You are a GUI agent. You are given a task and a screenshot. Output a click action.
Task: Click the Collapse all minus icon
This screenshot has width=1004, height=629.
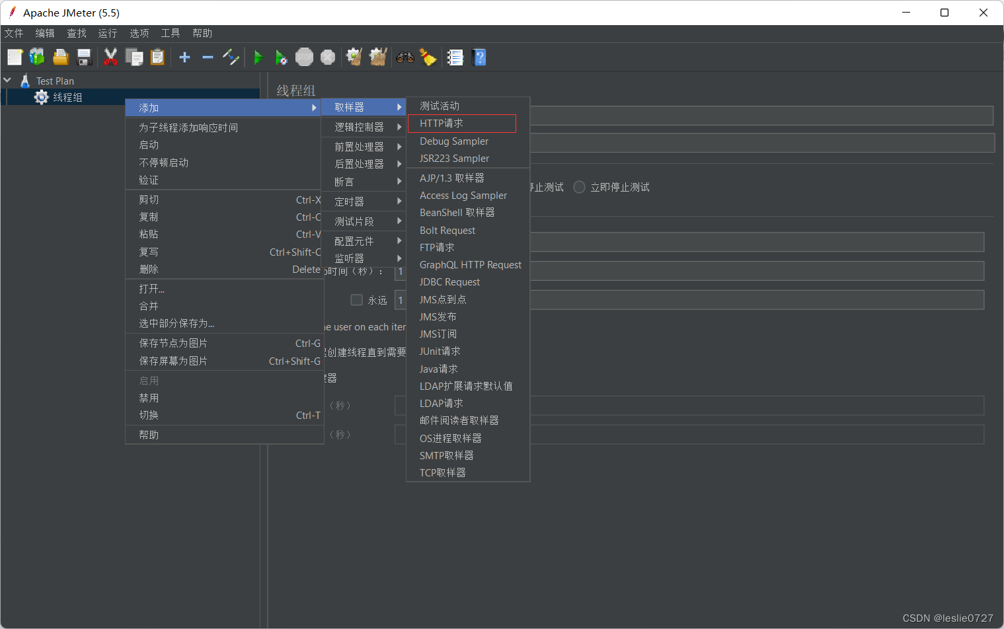coord(208,57)
